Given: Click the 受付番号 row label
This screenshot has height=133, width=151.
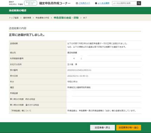Looking at the screenshot, I should click(14, 70).
